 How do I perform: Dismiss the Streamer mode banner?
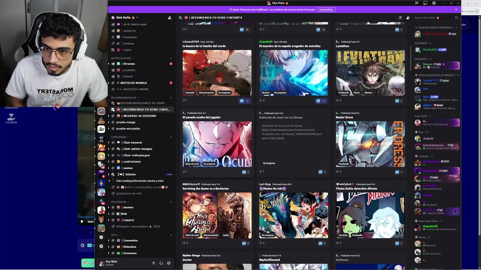[x=456, y=9]
